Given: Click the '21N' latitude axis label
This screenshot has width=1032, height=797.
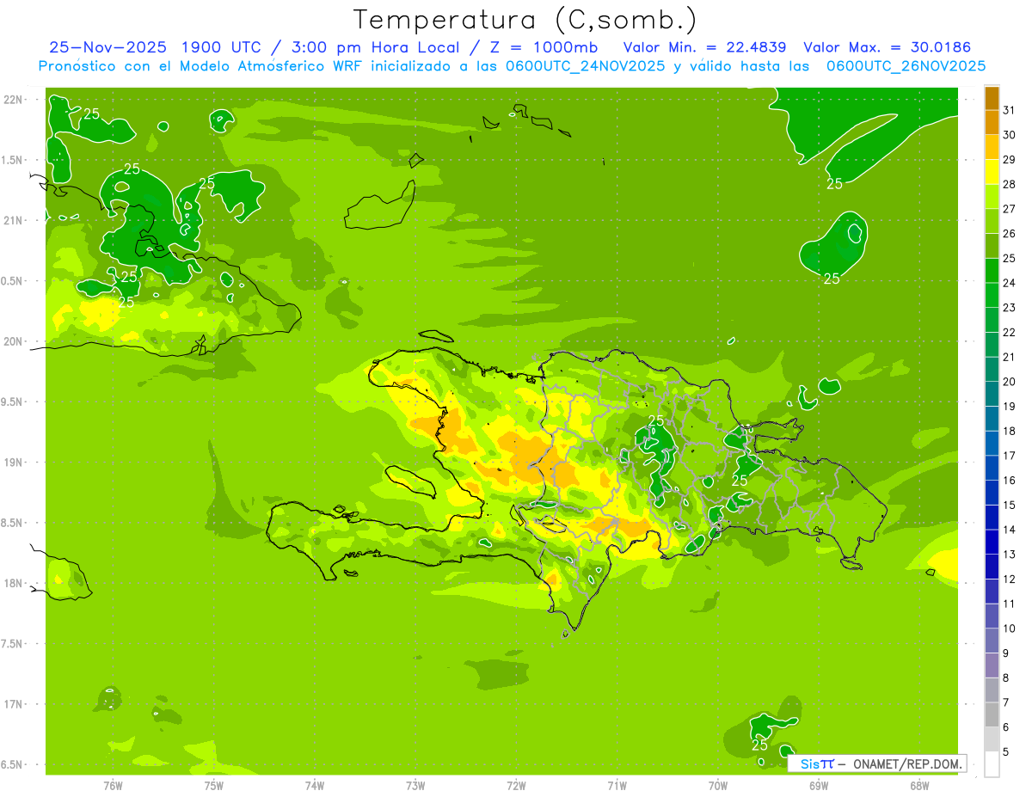Looking at the screenshot, I should coord(12,220).
